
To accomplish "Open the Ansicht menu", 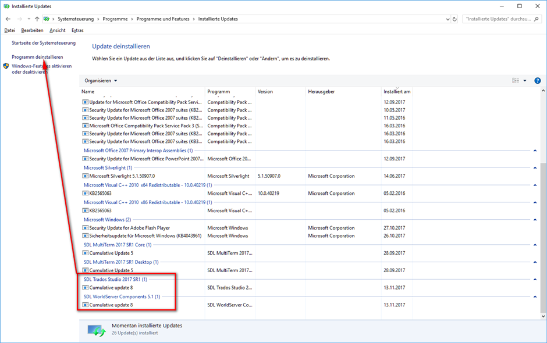I will click(57, 30).
